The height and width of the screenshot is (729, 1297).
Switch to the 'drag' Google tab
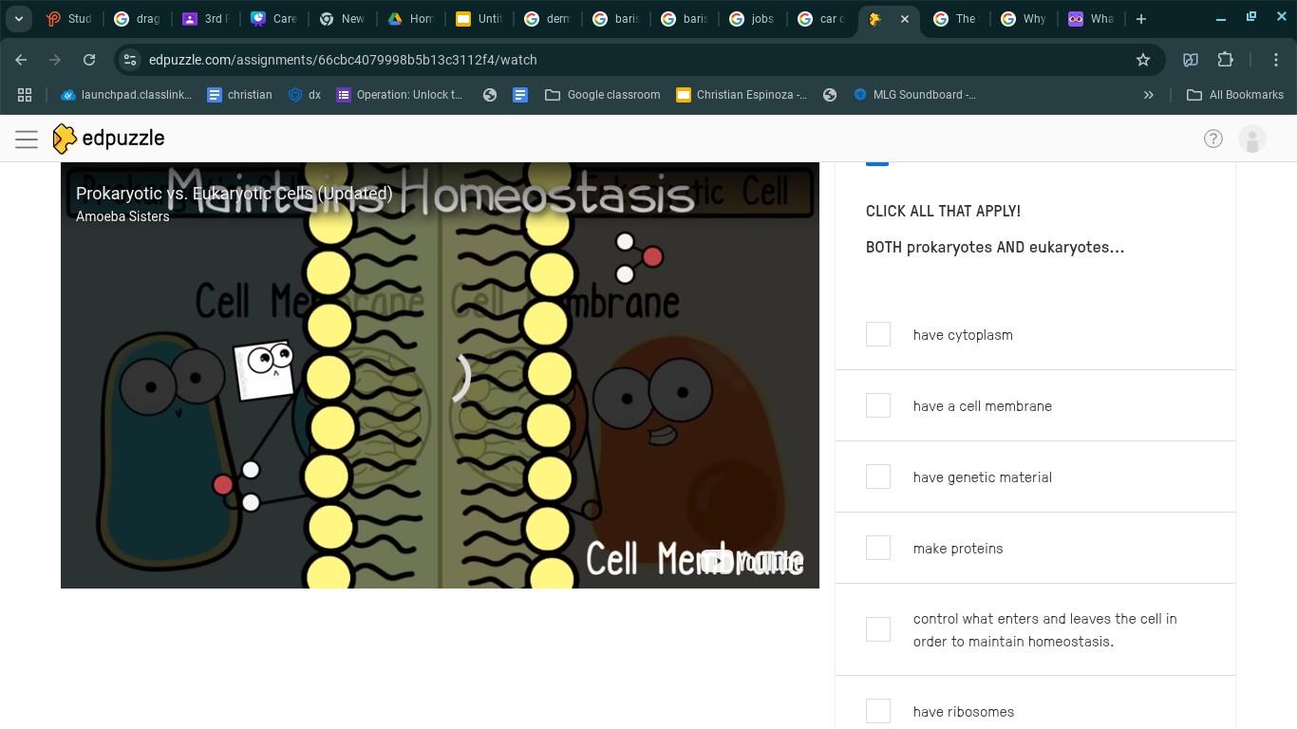138,19
